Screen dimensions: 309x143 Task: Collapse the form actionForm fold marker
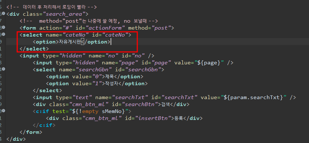tap(3, 27)
